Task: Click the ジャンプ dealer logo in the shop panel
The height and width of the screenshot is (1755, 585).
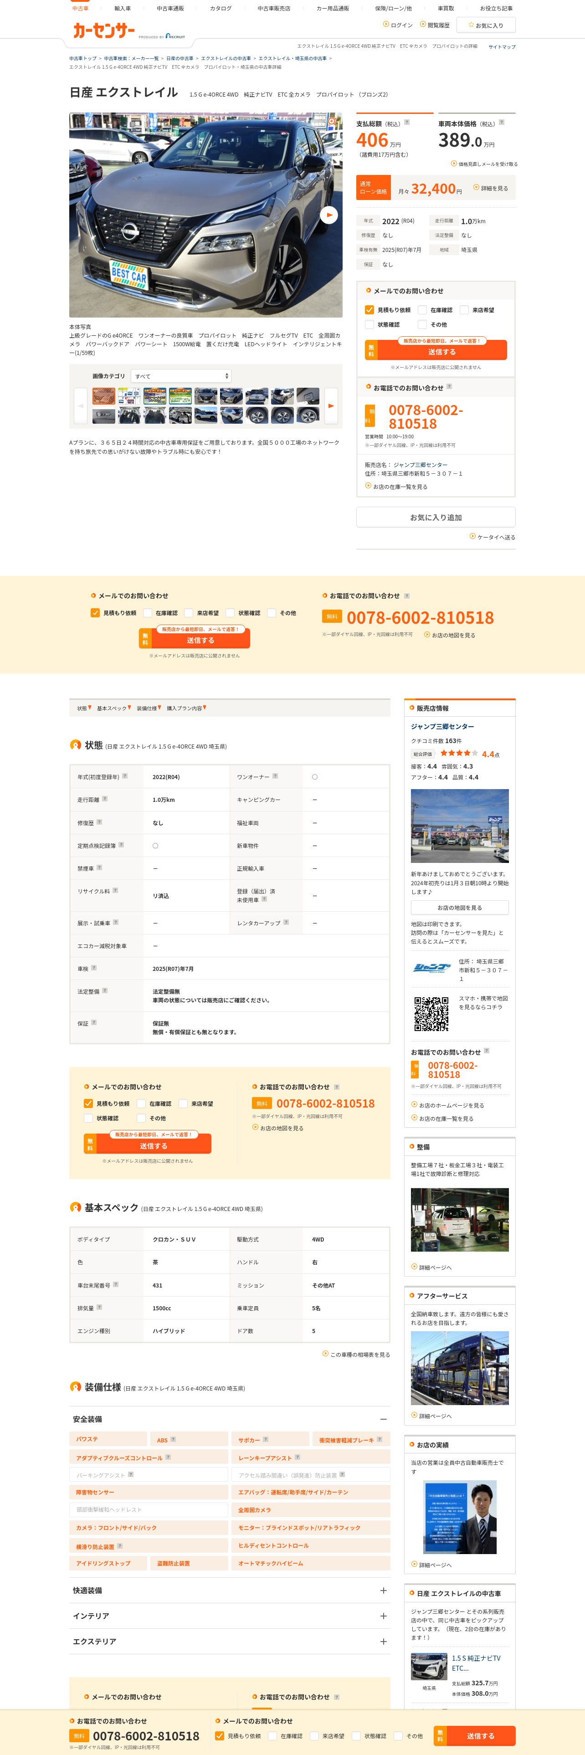Action: pos(432,967)
